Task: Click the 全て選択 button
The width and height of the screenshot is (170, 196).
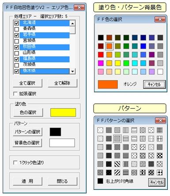Action: coord(27,83)
